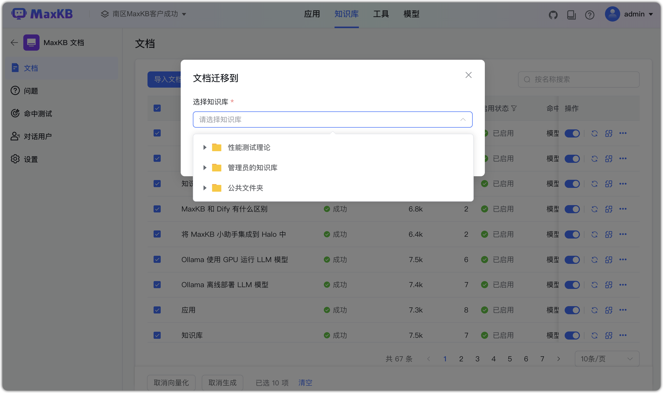The image size is (663, 393).
Task: Click the previous page arrow
Action: tap(429, 359)
